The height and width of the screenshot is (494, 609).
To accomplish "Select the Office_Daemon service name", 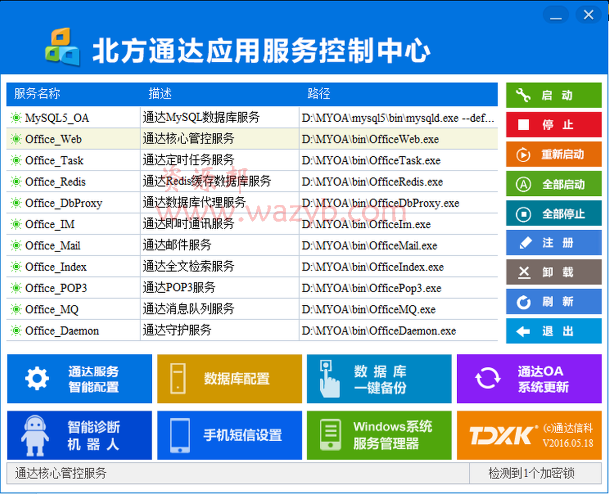I will tap(62, 331).
